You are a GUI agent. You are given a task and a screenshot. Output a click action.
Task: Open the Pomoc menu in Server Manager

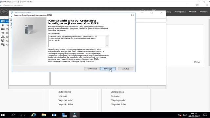[204, 12]
